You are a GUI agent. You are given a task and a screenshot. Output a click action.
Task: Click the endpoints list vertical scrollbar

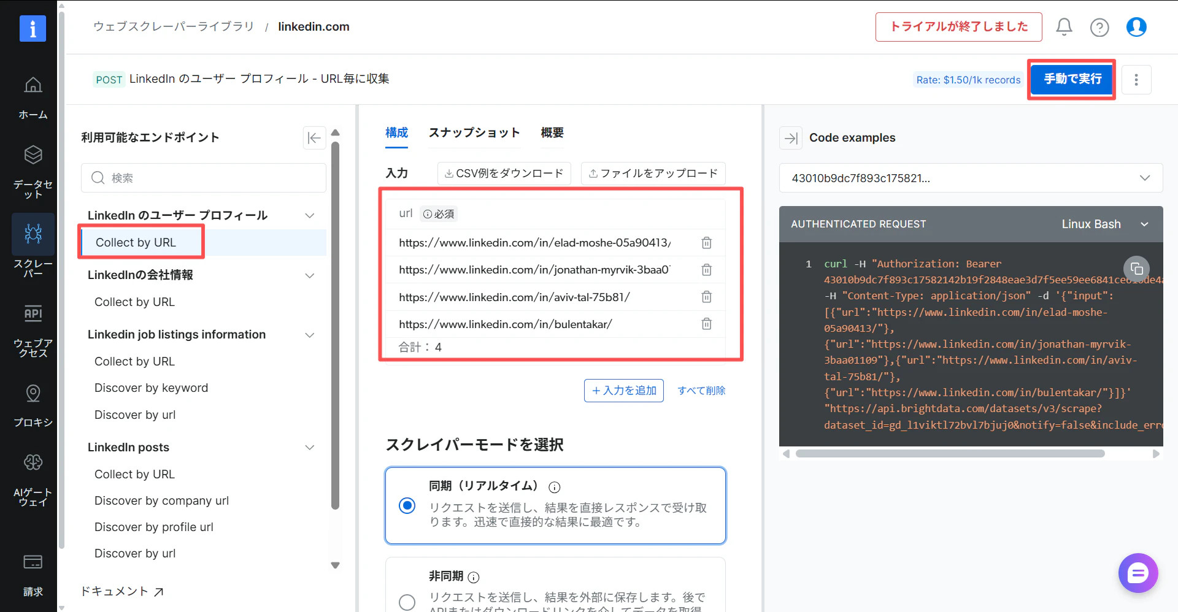335,325
